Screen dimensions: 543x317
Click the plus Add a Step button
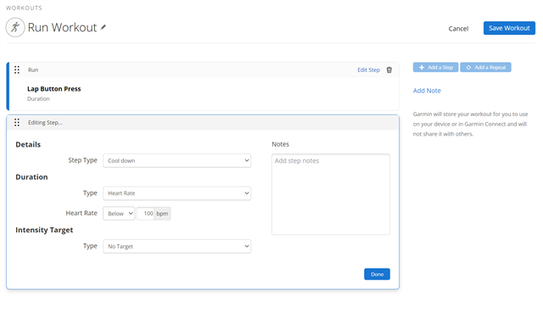click(x=435, y=67)
